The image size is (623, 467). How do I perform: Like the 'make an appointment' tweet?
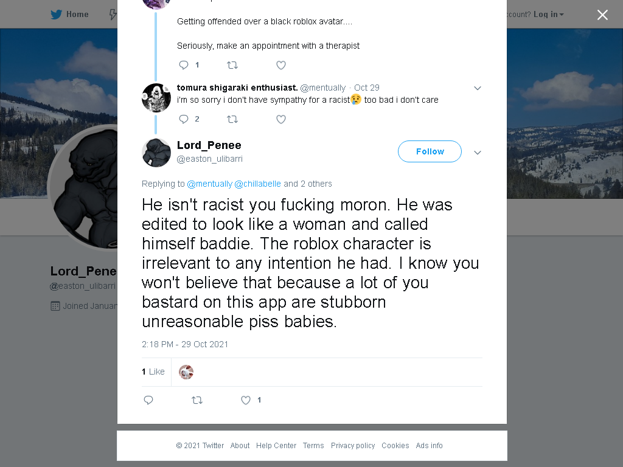281,65
